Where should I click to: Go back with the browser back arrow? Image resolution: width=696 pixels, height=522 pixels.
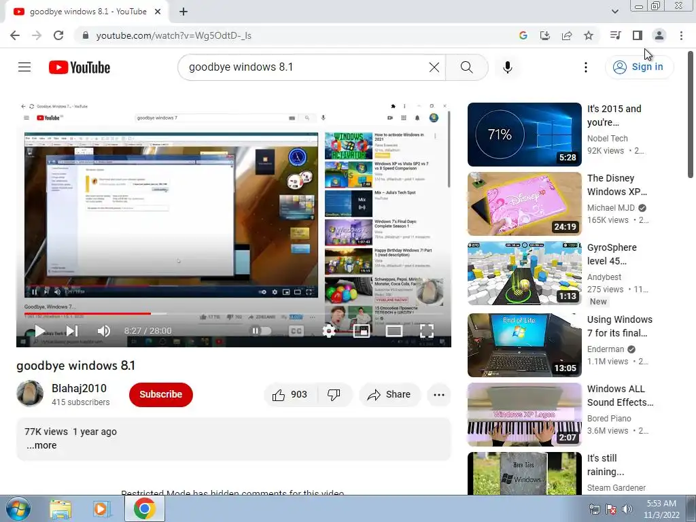(15, 35)
